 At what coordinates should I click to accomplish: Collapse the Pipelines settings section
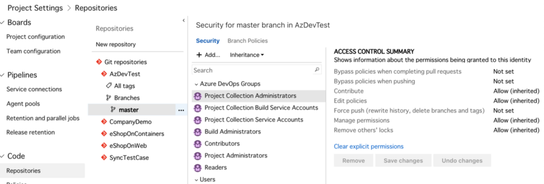tap(3, 75)
